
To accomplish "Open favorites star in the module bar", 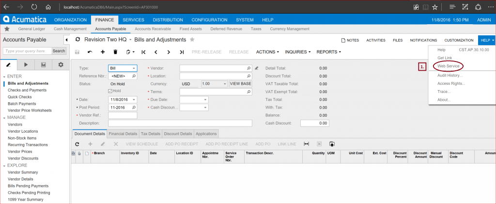I will point(7,29).
